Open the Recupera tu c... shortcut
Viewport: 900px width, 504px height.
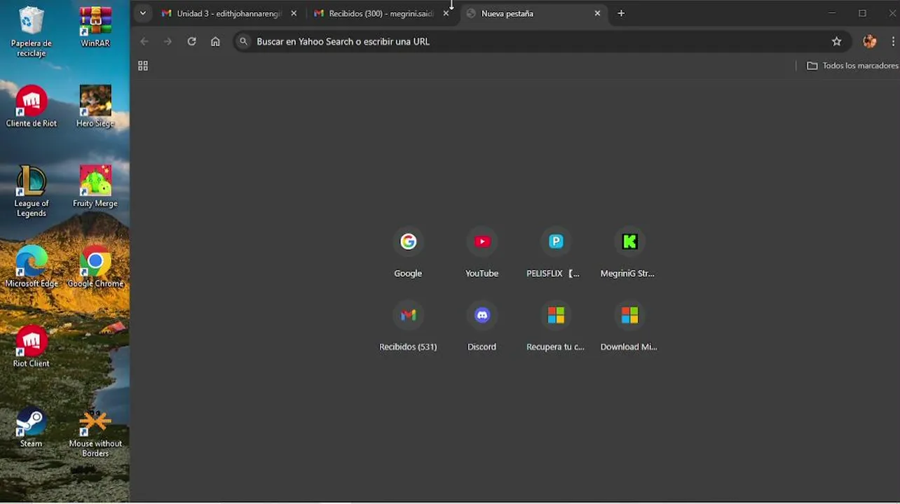coord(555,327)
